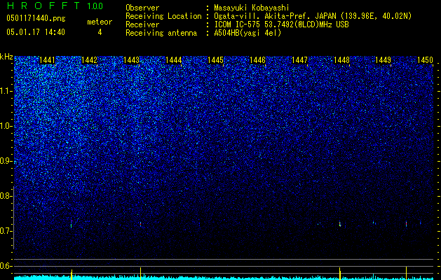Click the 1446 time axis label
The width and height of the screenshot is (441, 280).
257,60
